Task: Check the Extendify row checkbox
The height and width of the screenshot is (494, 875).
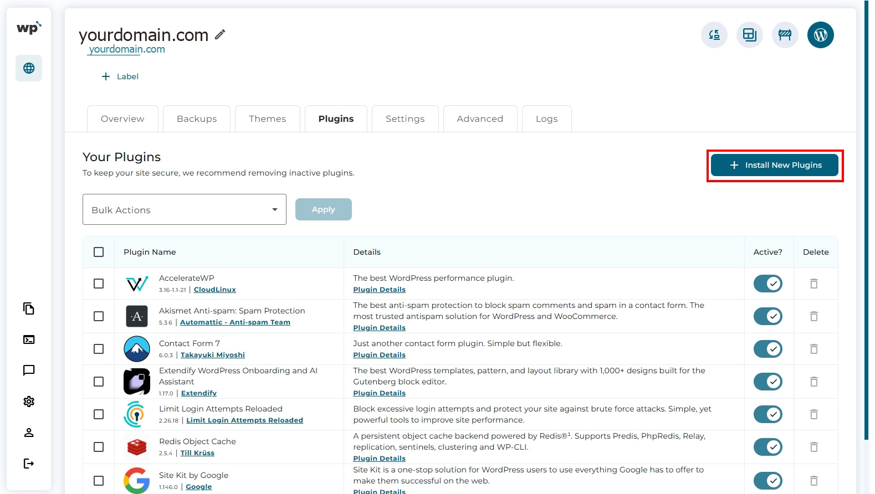Action: click(99, 382)
